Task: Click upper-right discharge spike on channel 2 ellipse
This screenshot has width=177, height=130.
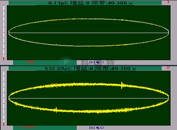Action: [x=122, y=85]
